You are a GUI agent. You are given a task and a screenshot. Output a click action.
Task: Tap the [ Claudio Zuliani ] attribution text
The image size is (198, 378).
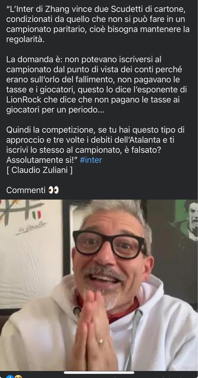[x=39, y=170]
